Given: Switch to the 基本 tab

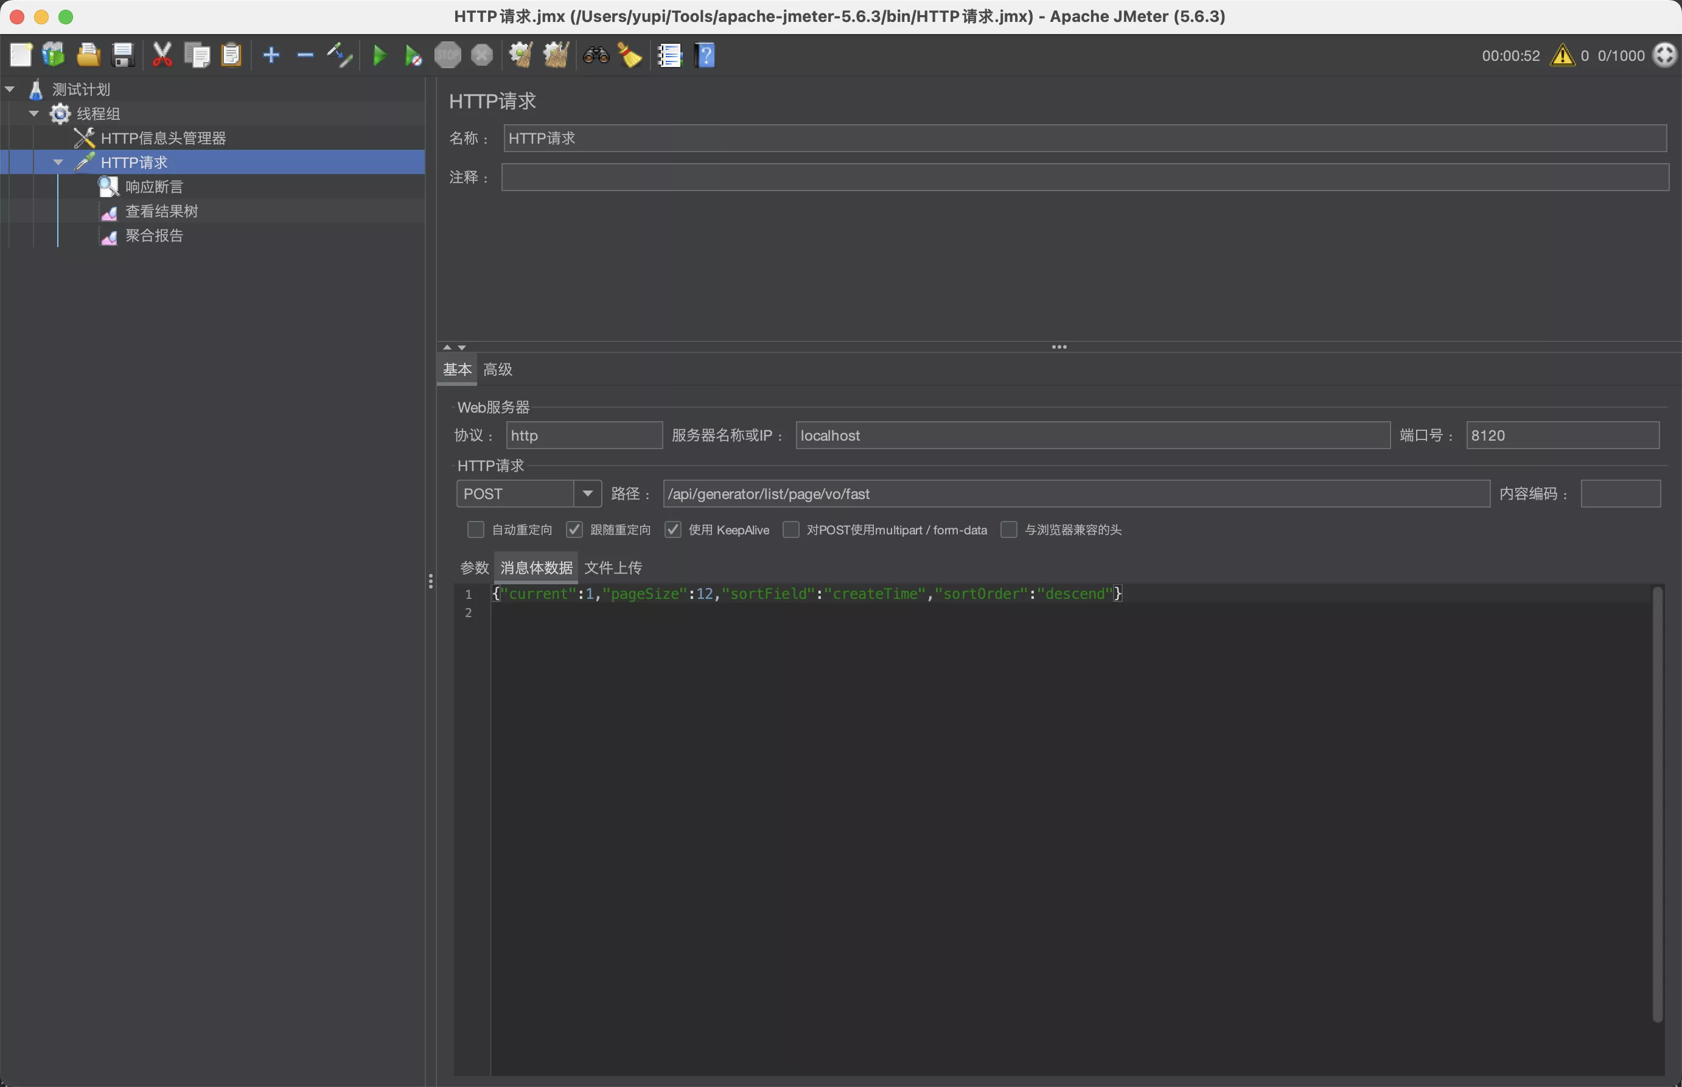Looking at the screenshot, I should tap(457, 369).
